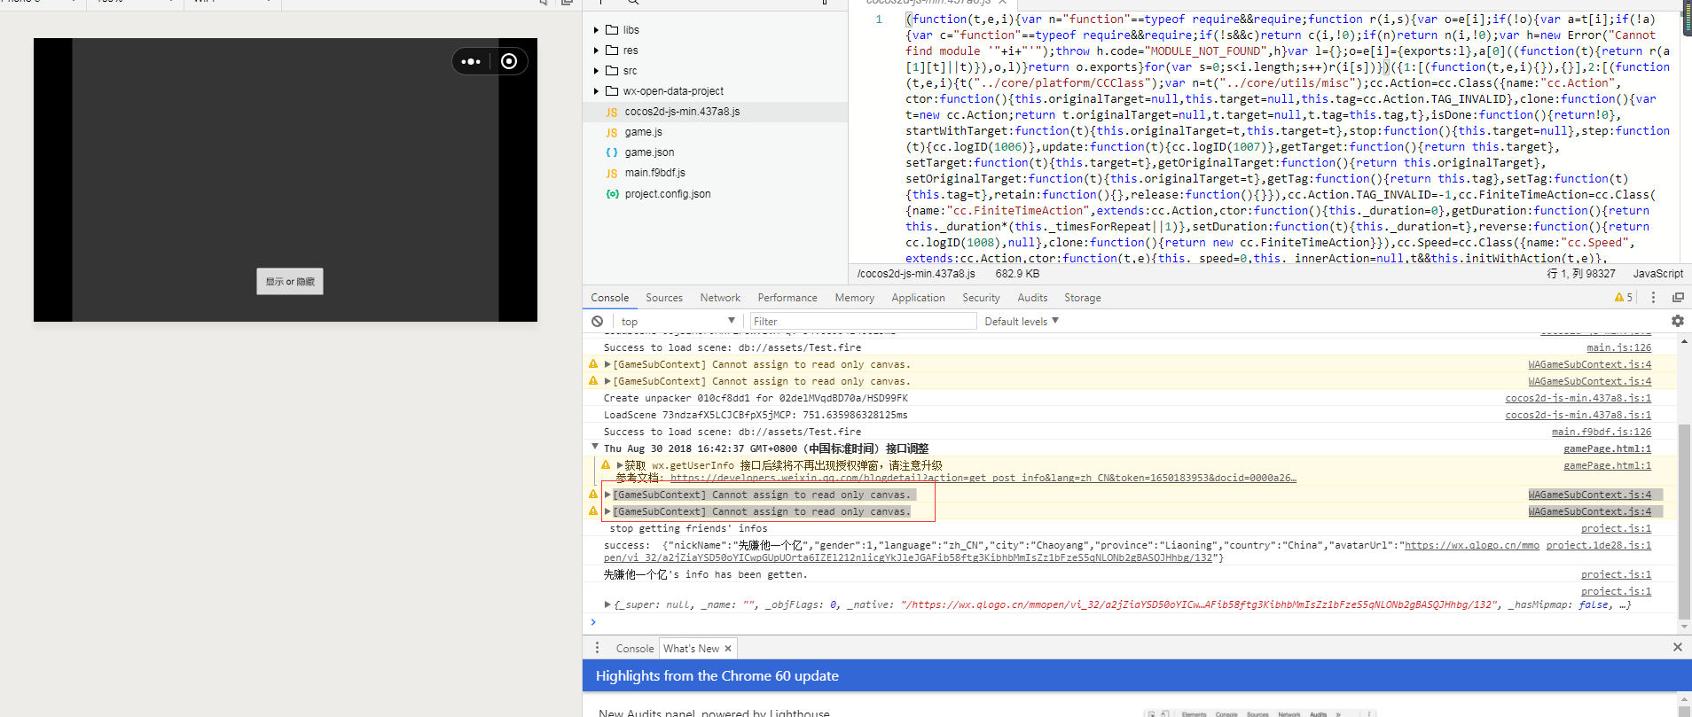This screenshot has height=717, width=1692.
Task: Open the Default levels dropdown
Action: point(1022,321)
